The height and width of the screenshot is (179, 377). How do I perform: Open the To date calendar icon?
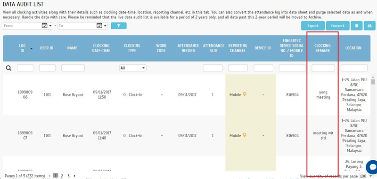pyautogui.click(x=99, y=25)
